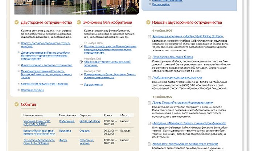Click the city panorama banner image
The width and height of the screenshot is (254, 151).
click(x=77, y=7)
